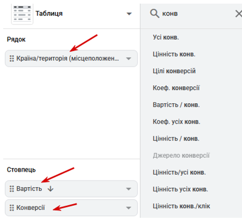Toggle sort arrow on Вартість chip
This screenshot has width=242, height=219.
point(50,188)
